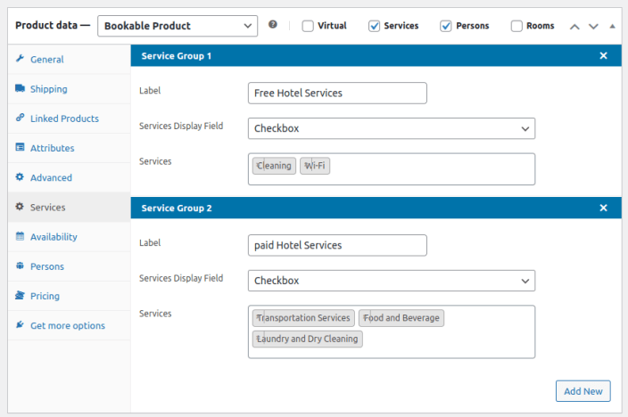Click the Free Hotel Services label field
The height and width of the screenshot is (417, 628).
[x=337, y=94]
